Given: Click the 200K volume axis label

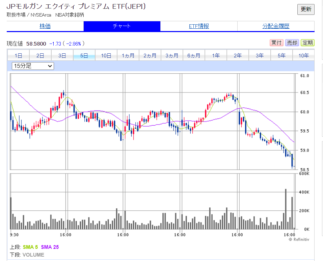Looking at the screenshot, I should pyautogui.click(x=304, y=211).
